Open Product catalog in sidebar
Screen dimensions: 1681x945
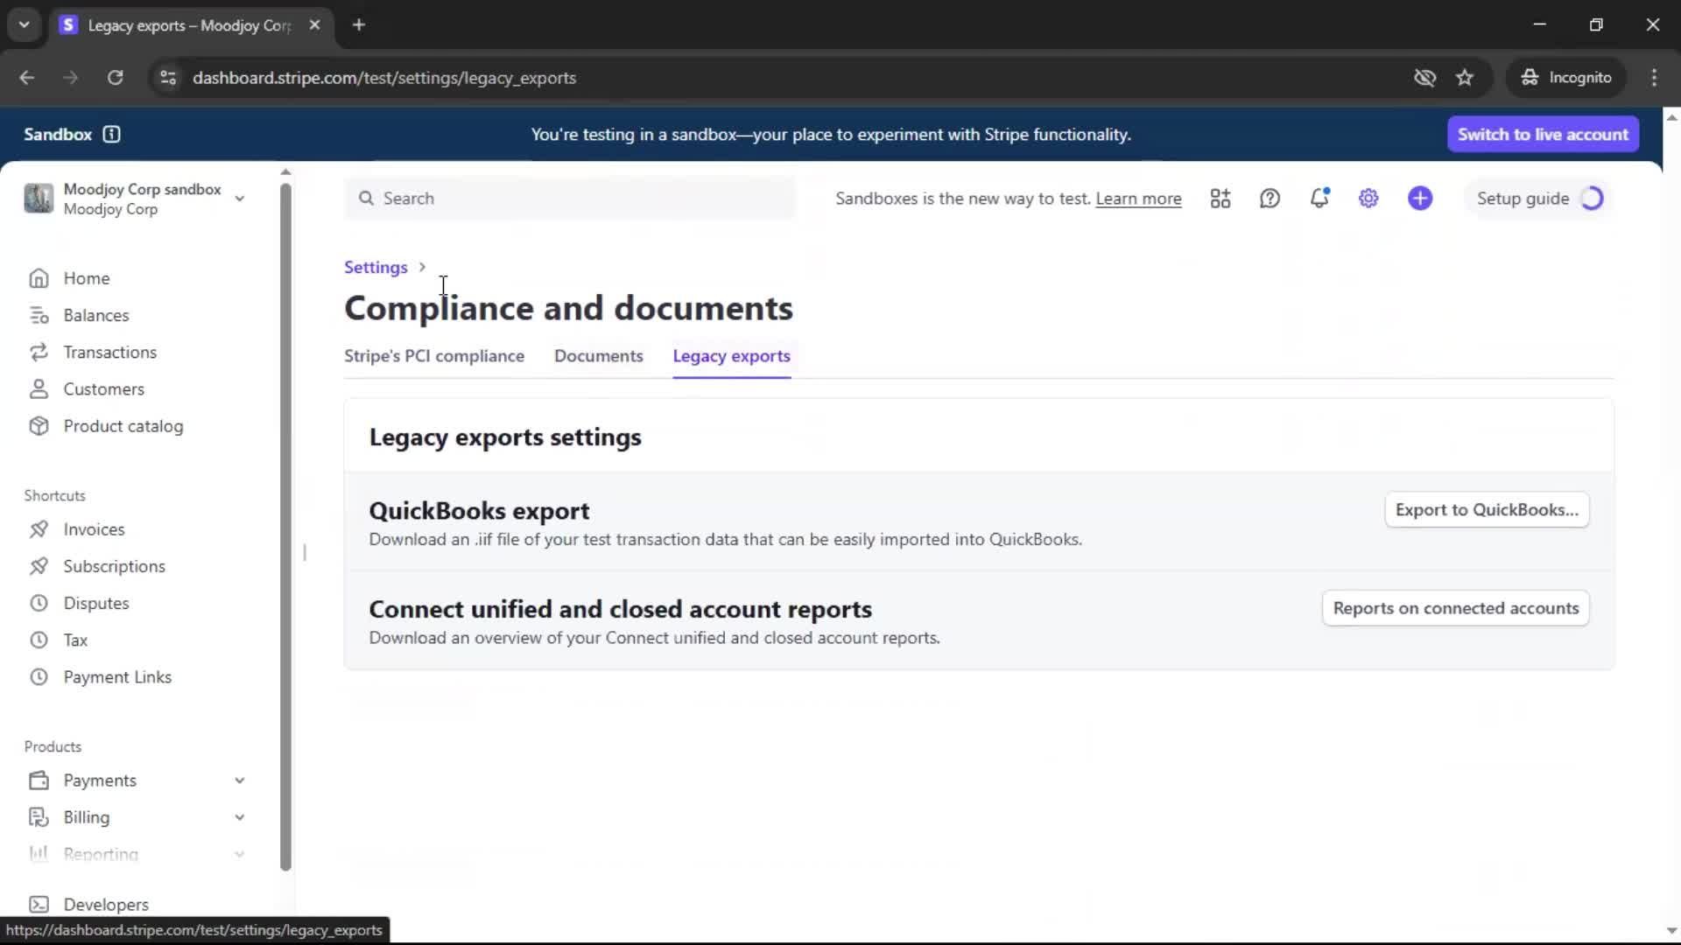coord(123,426)
